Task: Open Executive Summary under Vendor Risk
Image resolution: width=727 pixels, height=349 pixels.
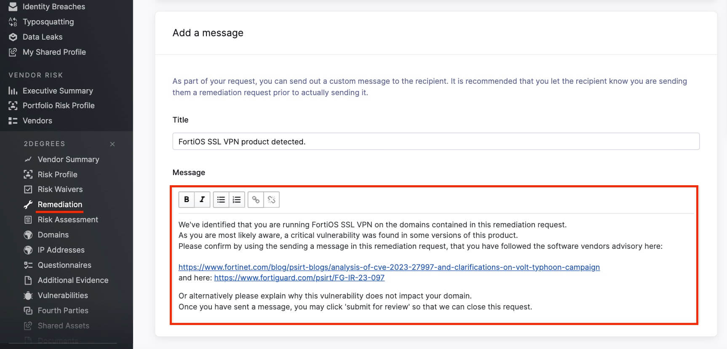Action: coord(58,91)
